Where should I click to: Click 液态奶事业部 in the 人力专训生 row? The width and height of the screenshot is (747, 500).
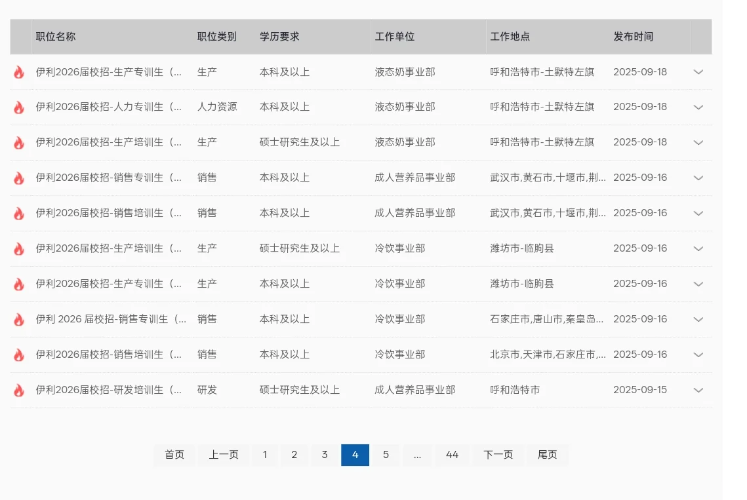click(405, 107)
